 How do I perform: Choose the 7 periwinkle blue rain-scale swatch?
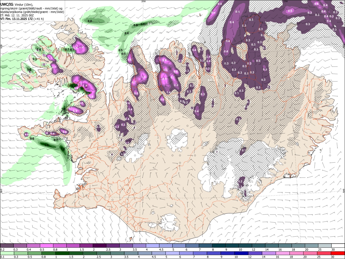click(x=200, y=253)
